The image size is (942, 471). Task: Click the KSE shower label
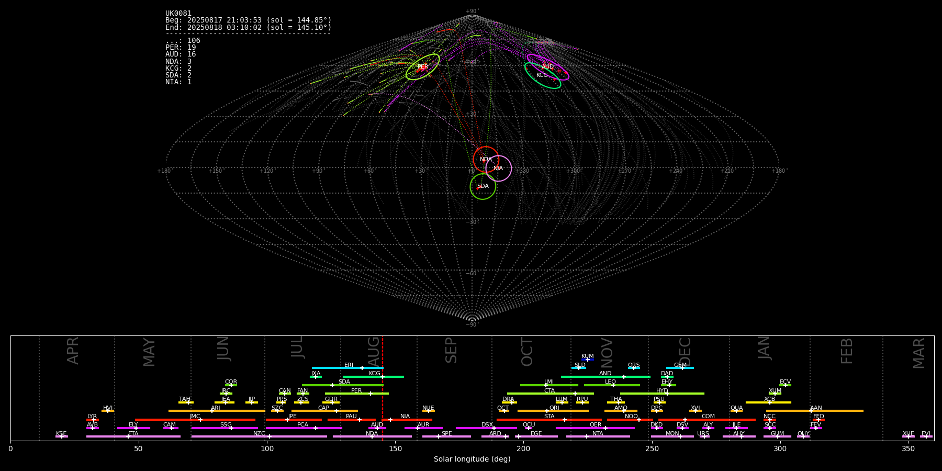61,434
